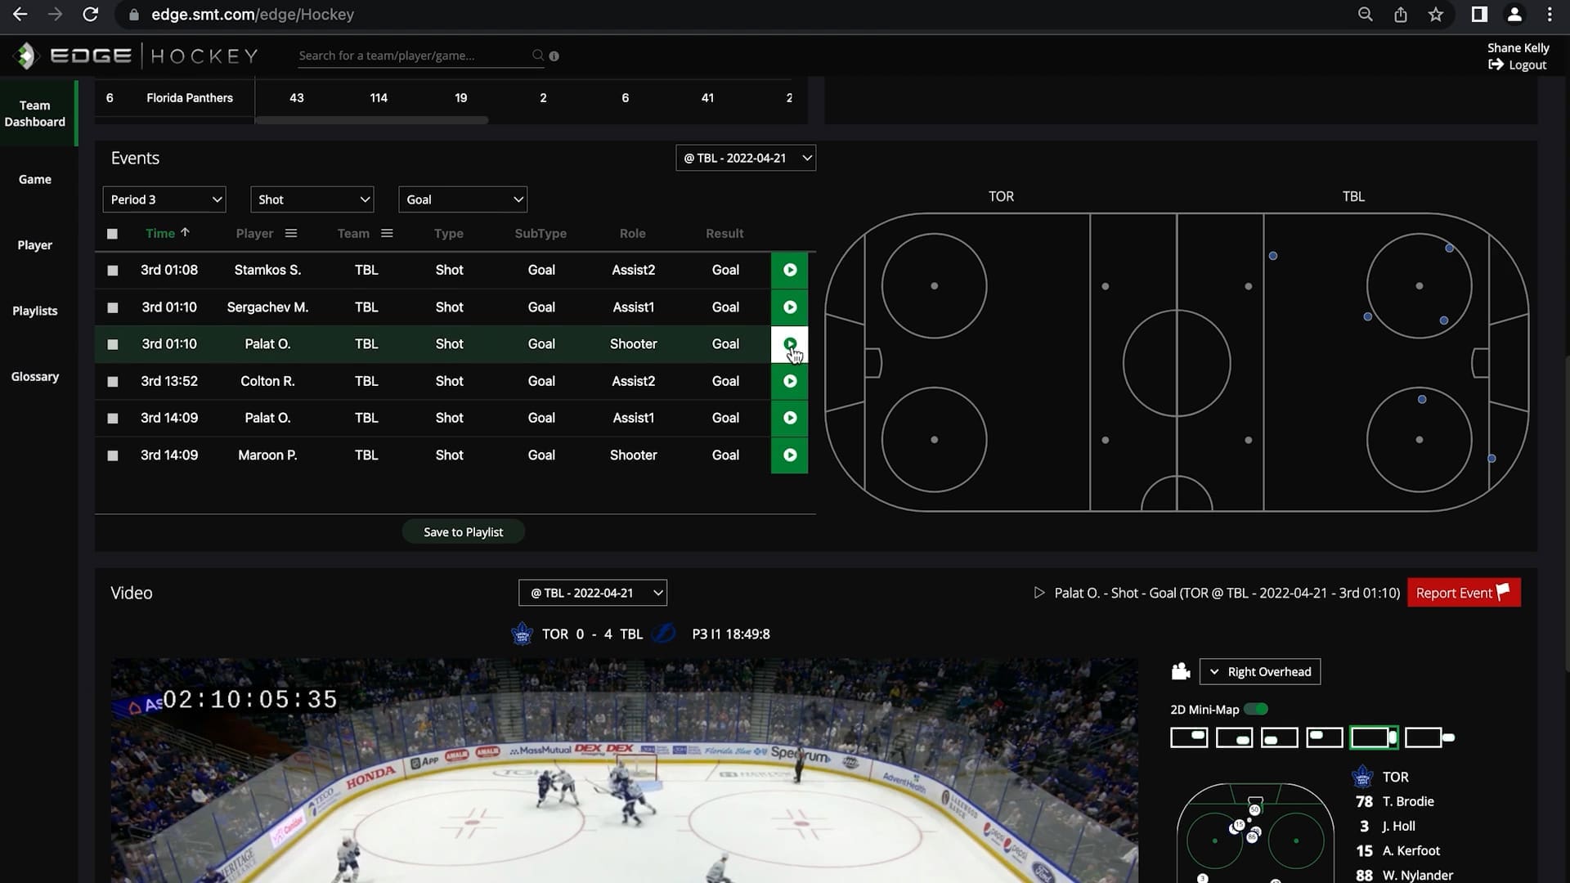Image resolution: width=1570 pixels, height=883 pixels.
Task: Play the Sergachev M. Assist1 event video
Action: 789,307
